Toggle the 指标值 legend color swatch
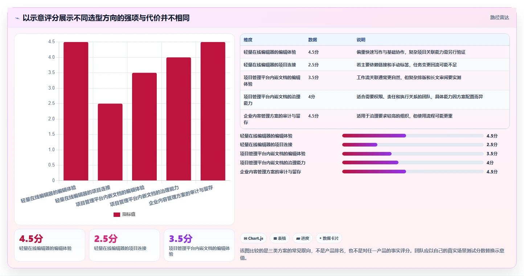The image size is (524, 276). click(x=117, y=214)
